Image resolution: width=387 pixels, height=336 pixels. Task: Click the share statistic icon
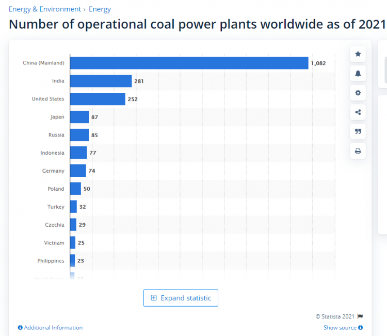(358, 112)
